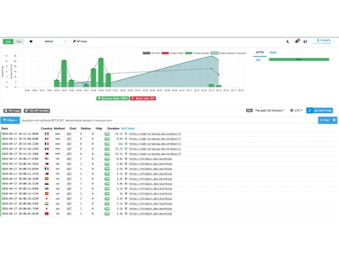Click the green 100% progress bar for 200
The image size is (339, 254).
[299, 60]
